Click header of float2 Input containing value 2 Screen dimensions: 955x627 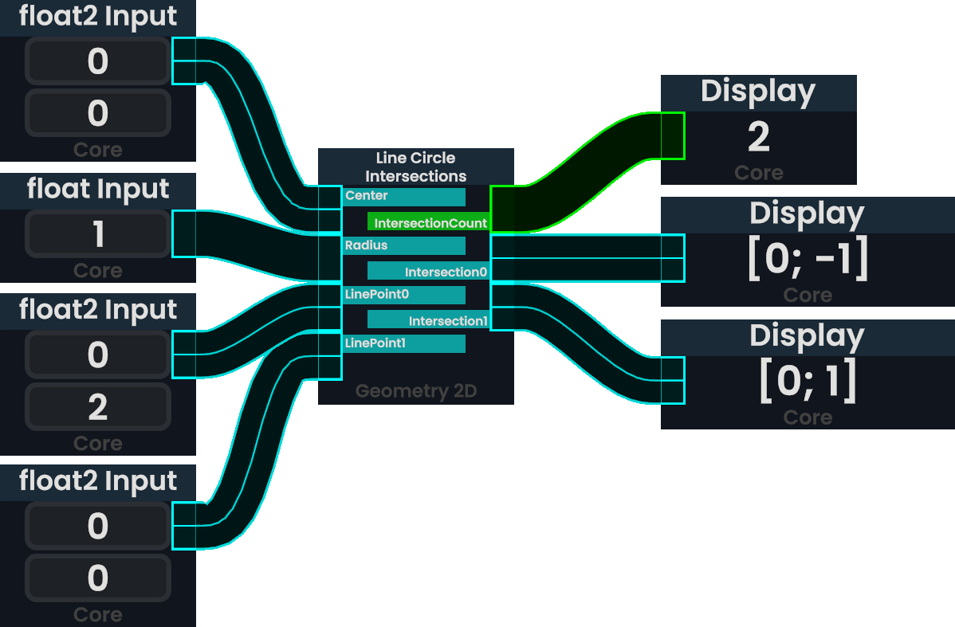tap(98, 310)
